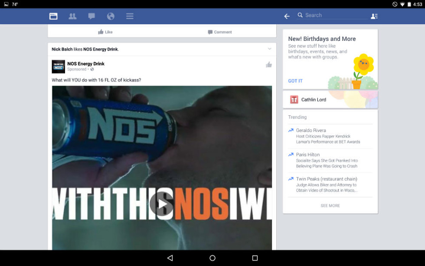Open the contacts list icon
The height and width of the screenshot is (266, 425).
point(374,16)
